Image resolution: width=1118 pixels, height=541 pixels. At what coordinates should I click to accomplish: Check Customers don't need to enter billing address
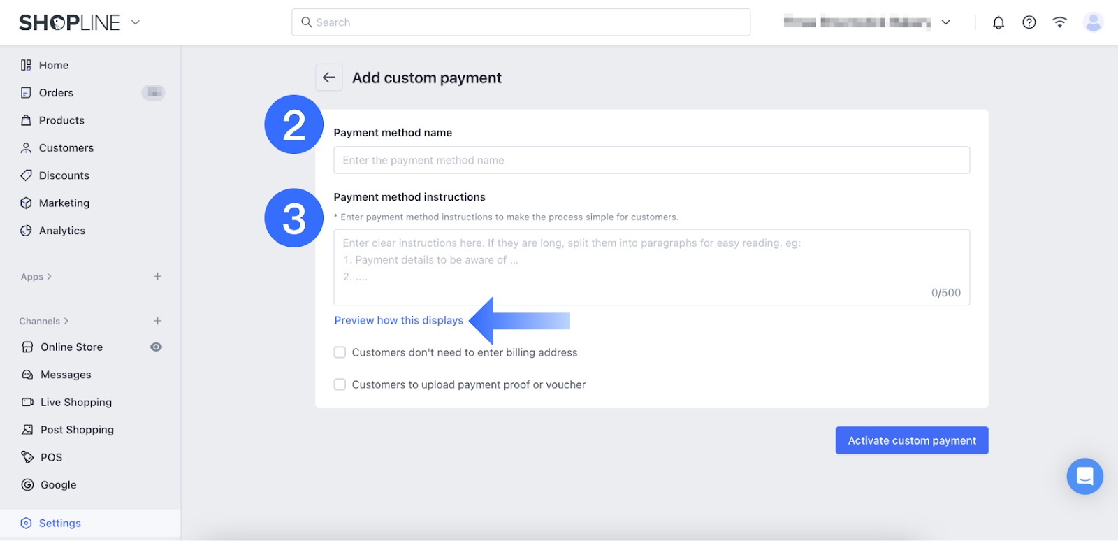pos(340,352)
